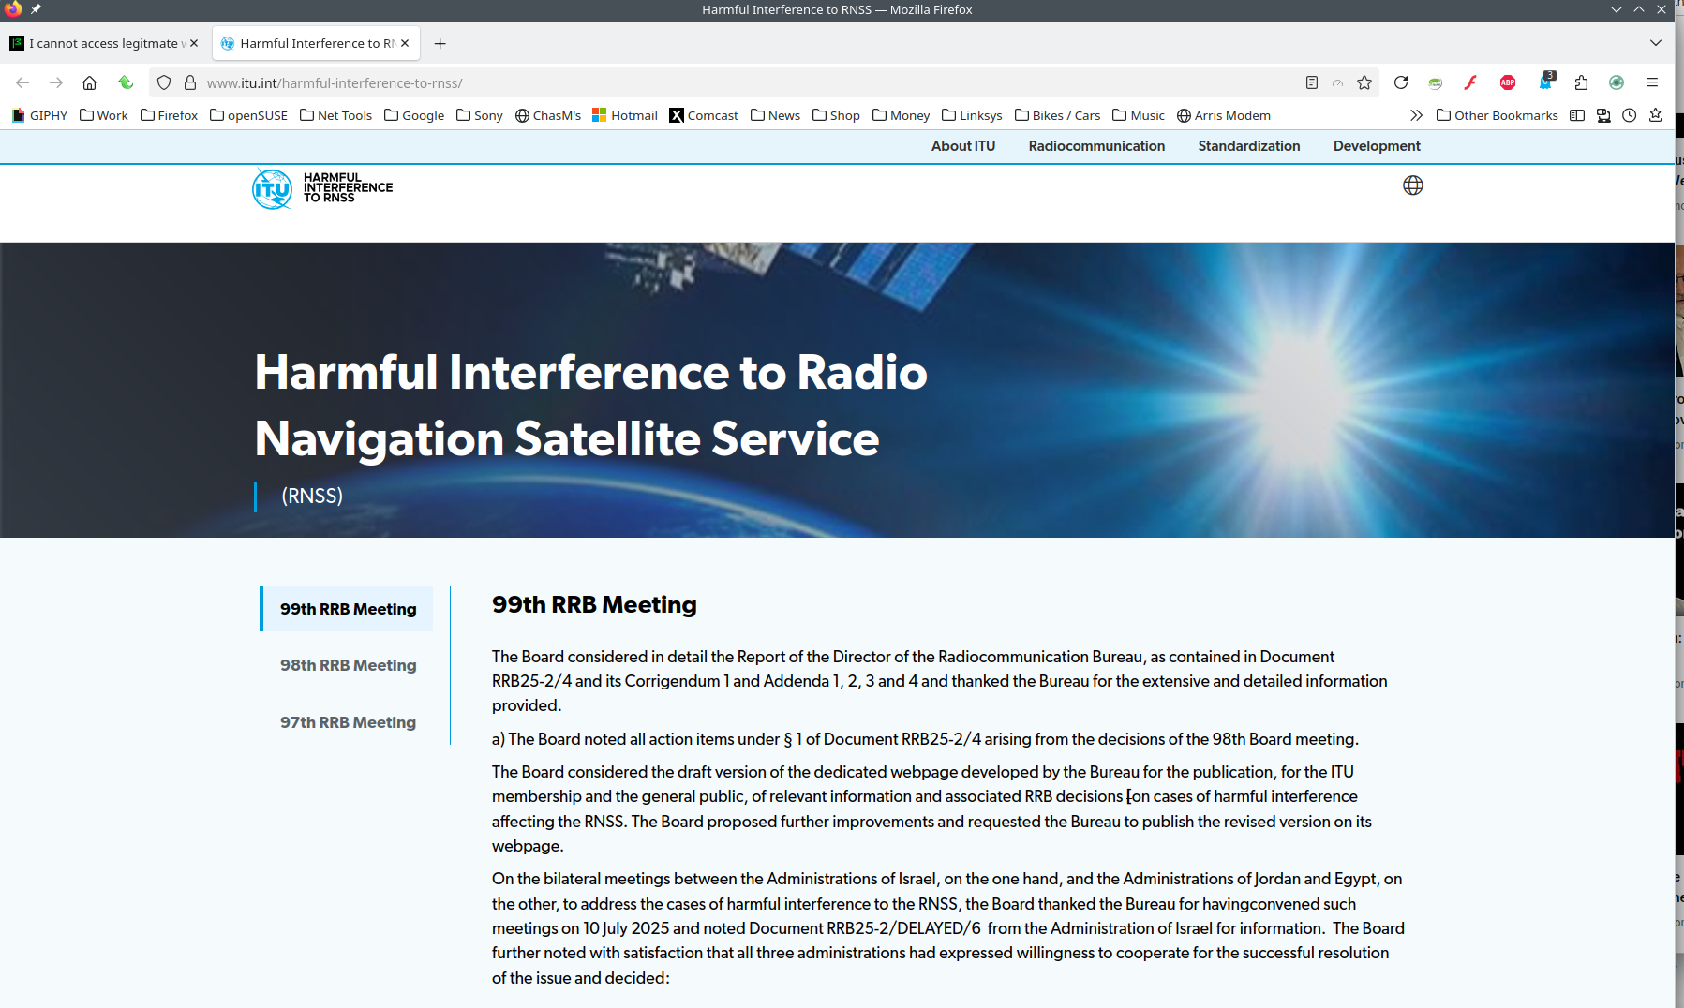The height and width of the screenshot is (1008, 1684).
Task: Click the padlock site security icon
Action: point(190,82)
